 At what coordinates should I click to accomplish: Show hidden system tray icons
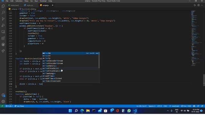168,111
